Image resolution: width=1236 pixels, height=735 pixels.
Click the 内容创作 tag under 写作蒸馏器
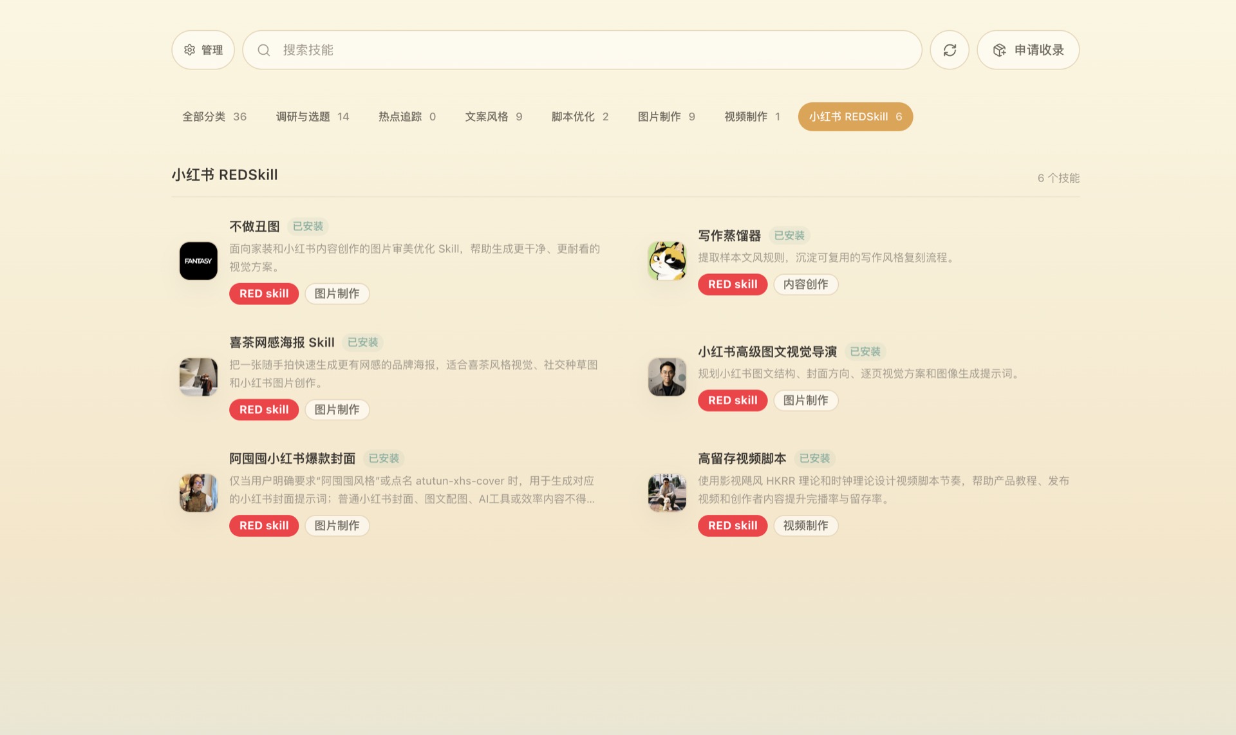click(x=806, y=284)
